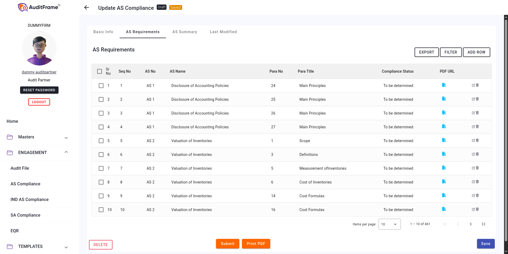The image size is (508, 254).
Task: Click trash delete icon in row 8
Action: (478, 182)
